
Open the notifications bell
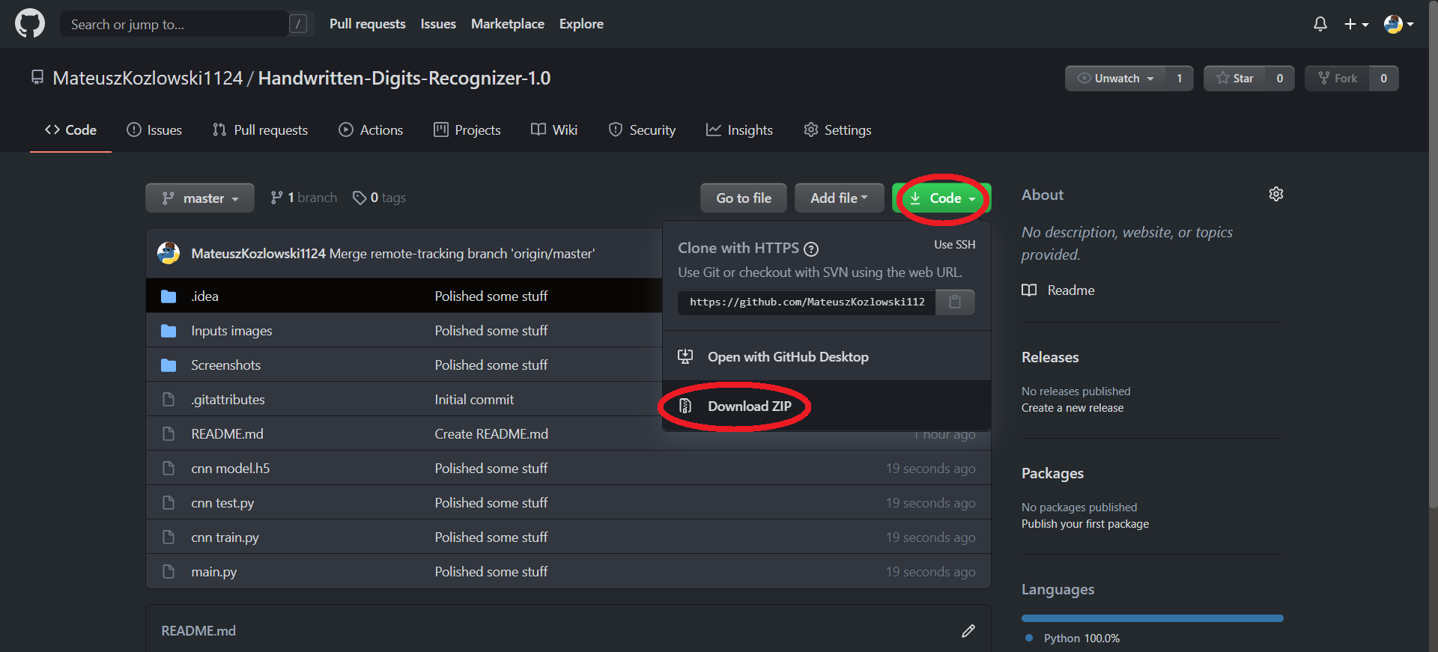tap(1320, 24)
